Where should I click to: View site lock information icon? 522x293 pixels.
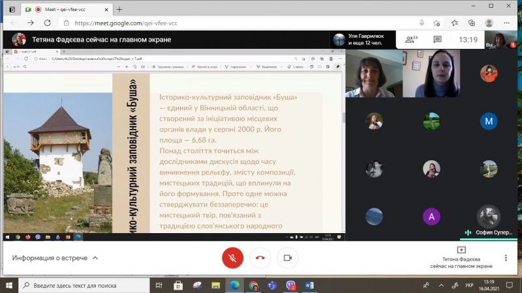tap(67, 23)
